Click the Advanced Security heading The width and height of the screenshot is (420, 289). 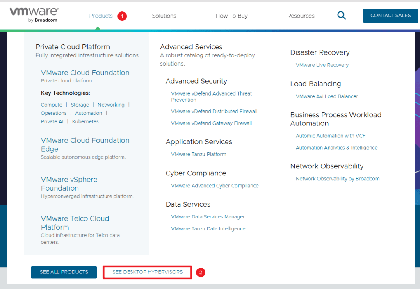click(x=196, y=81)
